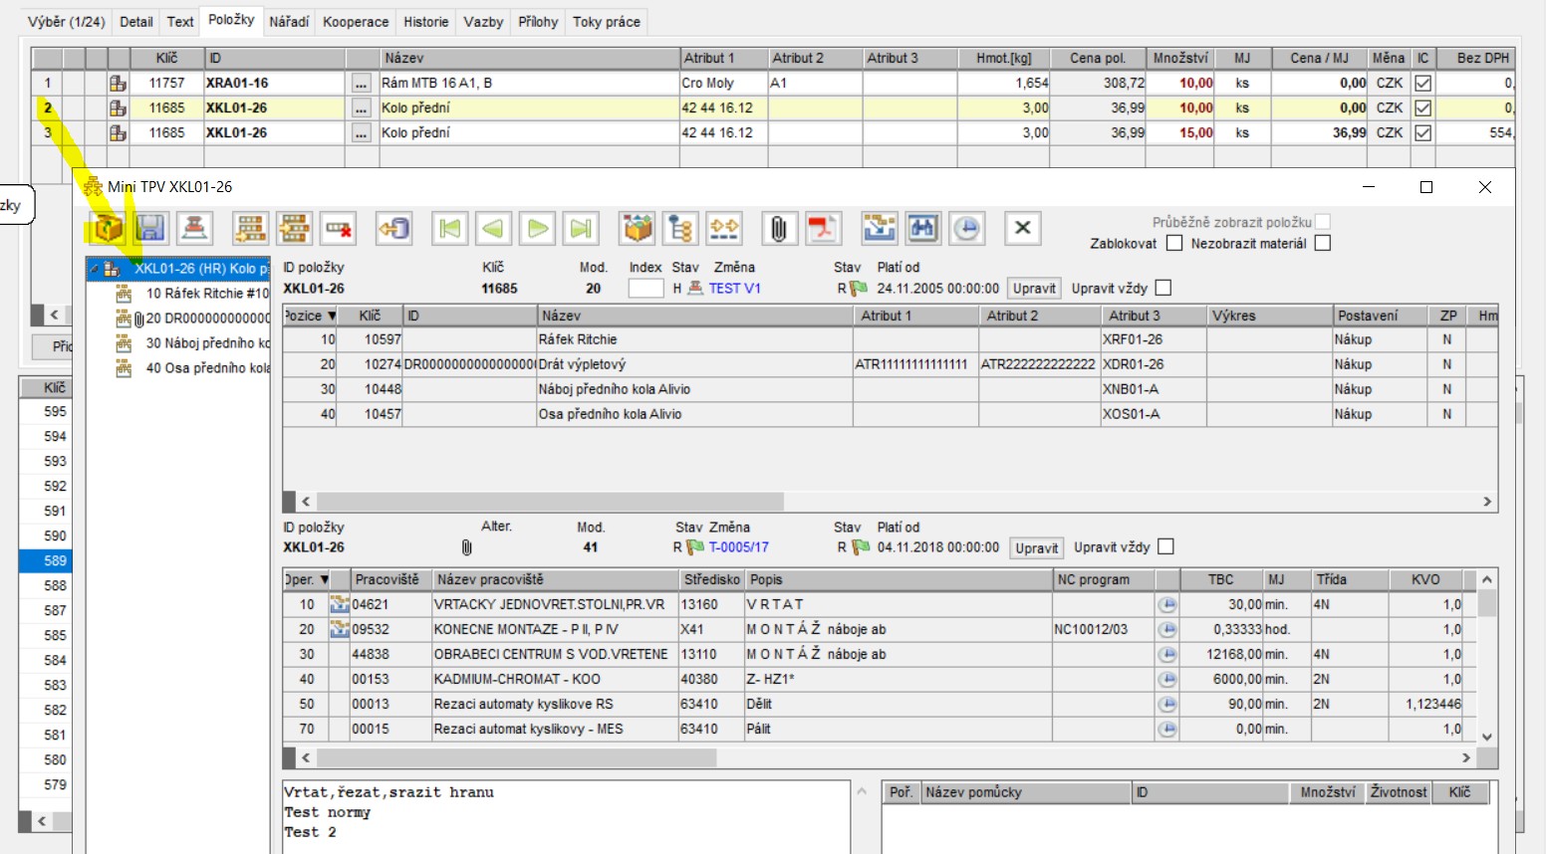Click the structure icon of row 11757 XRA01-16
This screenshot has width=1547, height=854.
pyautogui.click(x=118, y=83)
